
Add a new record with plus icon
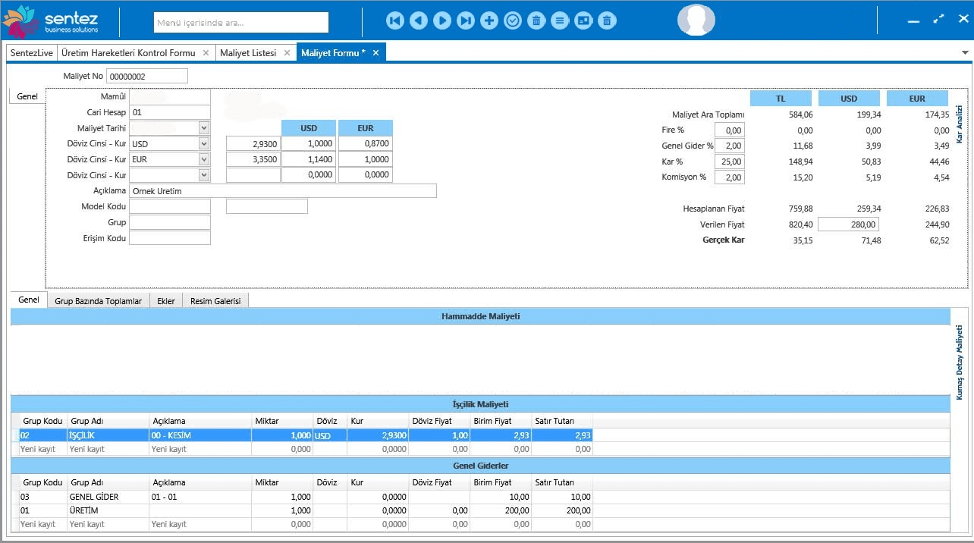489,20
